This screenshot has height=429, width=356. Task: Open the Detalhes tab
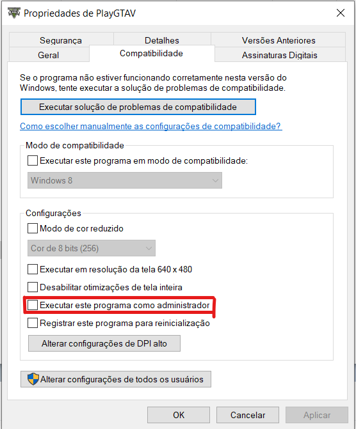click(162, 40)
